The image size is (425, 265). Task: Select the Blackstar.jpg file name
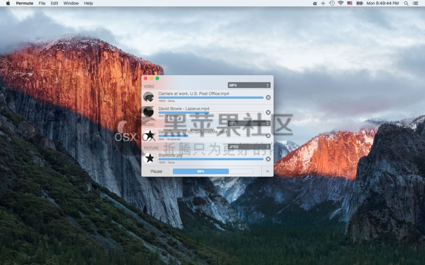coord(170,155)
